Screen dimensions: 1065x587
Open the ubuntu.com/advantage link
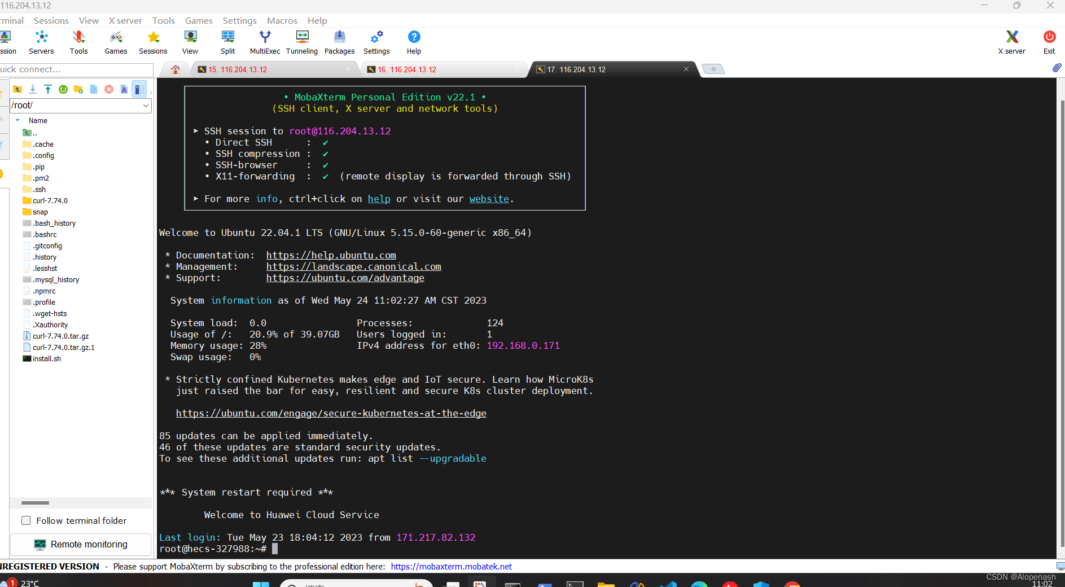345,278
